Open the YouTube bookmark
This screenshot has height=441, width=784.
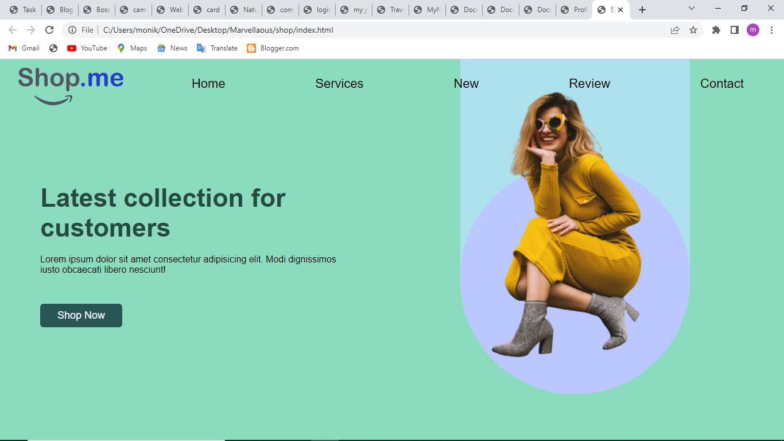(87, 48)
